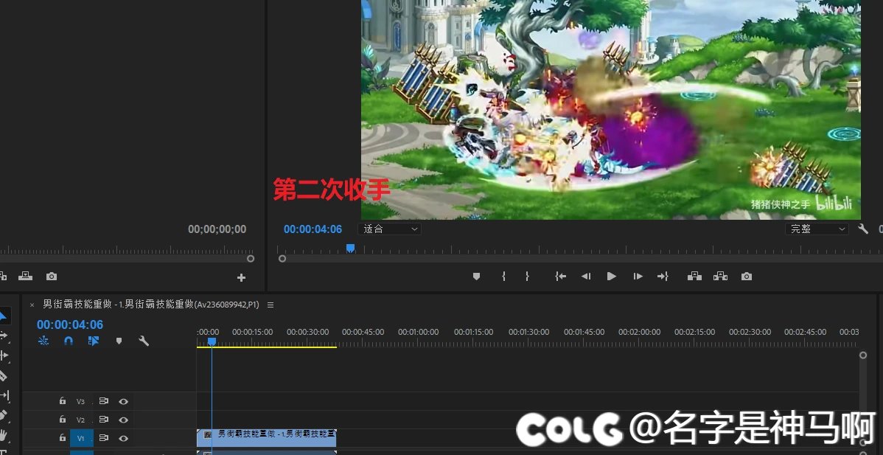
Task: Add a marker on the timeline
Action: coord(119,341)
